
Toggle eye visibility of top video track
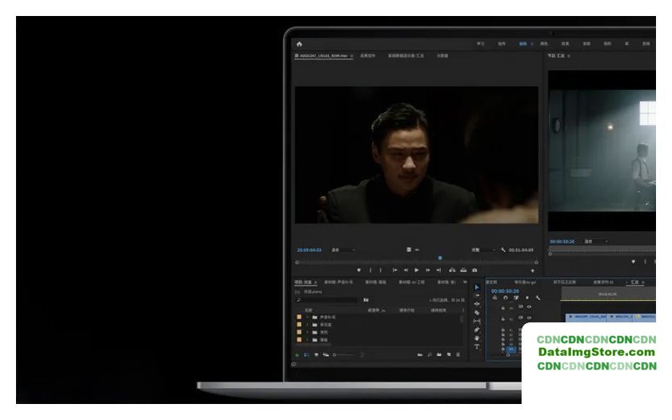tap(529, 307)
